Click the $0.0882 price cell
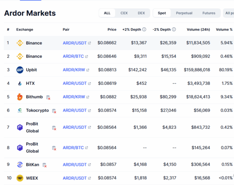The width and height of the screenshot is (234, 185). point(108,97)
